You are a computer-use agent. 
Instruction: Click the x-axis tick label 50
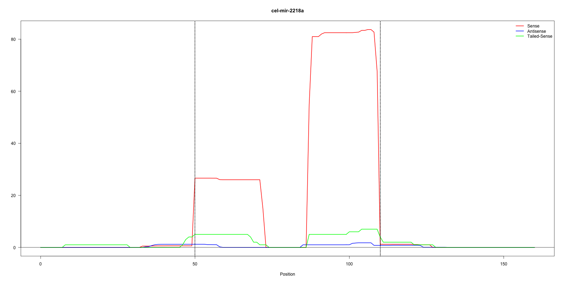click(x=195, y=264)
